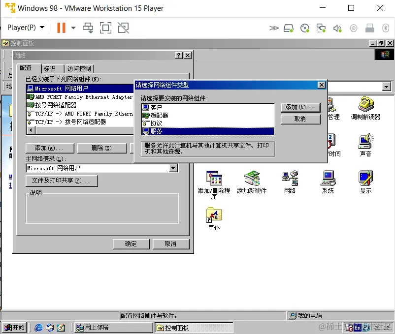Click the CD/DVD drive device icon
Viewport: 395px width, 334px height.
(305, 28)
